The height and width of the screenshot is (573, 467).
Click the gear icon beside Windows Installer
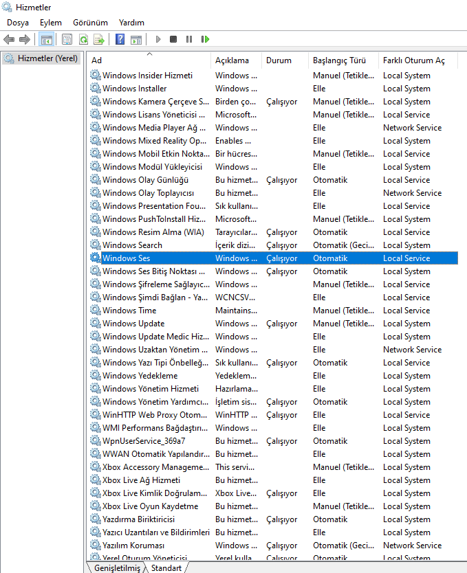pos(96,88)
